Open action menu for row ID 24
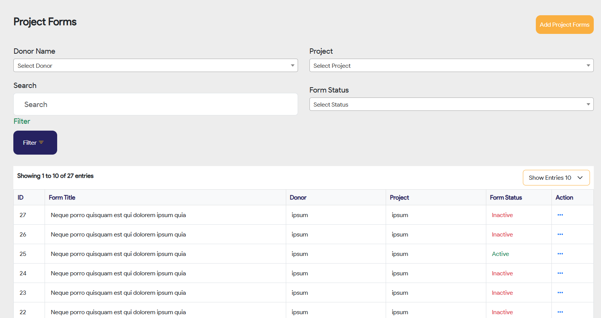601x318 pixels. 560,273
